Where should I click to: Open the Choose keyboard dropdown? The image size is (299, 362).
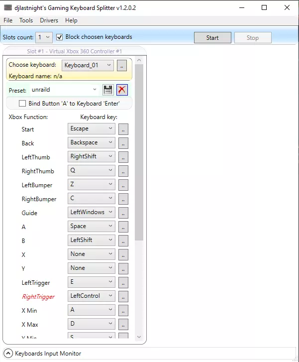click(88, 65)
